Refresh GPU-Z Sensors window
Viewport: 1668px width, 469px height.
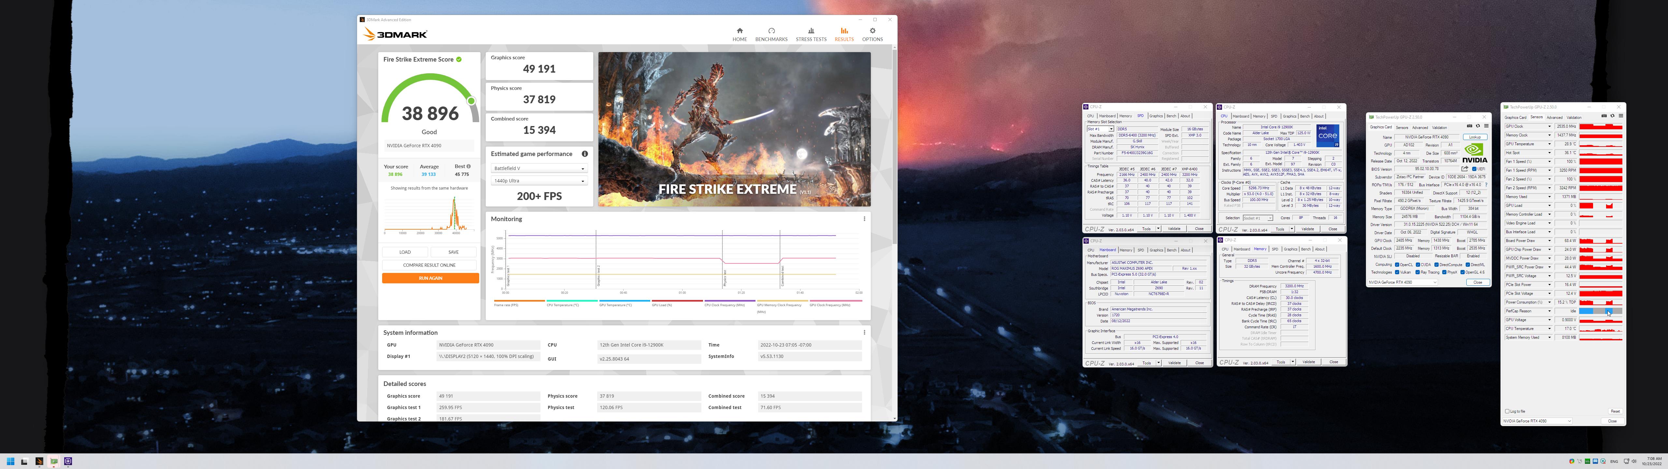1612,116
